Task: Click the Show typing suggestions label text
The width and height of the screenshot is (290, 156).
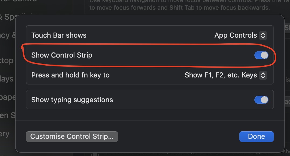Action: point(72,100)
